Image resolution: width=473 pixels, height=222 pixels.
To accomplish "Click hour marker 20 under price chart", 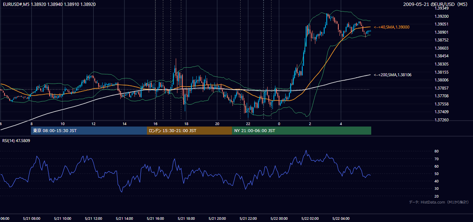I will click(x=217, y=124).
